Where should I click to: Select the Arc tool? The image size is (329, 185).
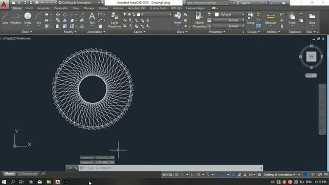[39, 18]
